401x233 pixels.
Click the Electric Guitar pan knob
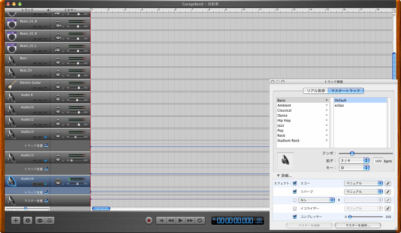(58, 85)
